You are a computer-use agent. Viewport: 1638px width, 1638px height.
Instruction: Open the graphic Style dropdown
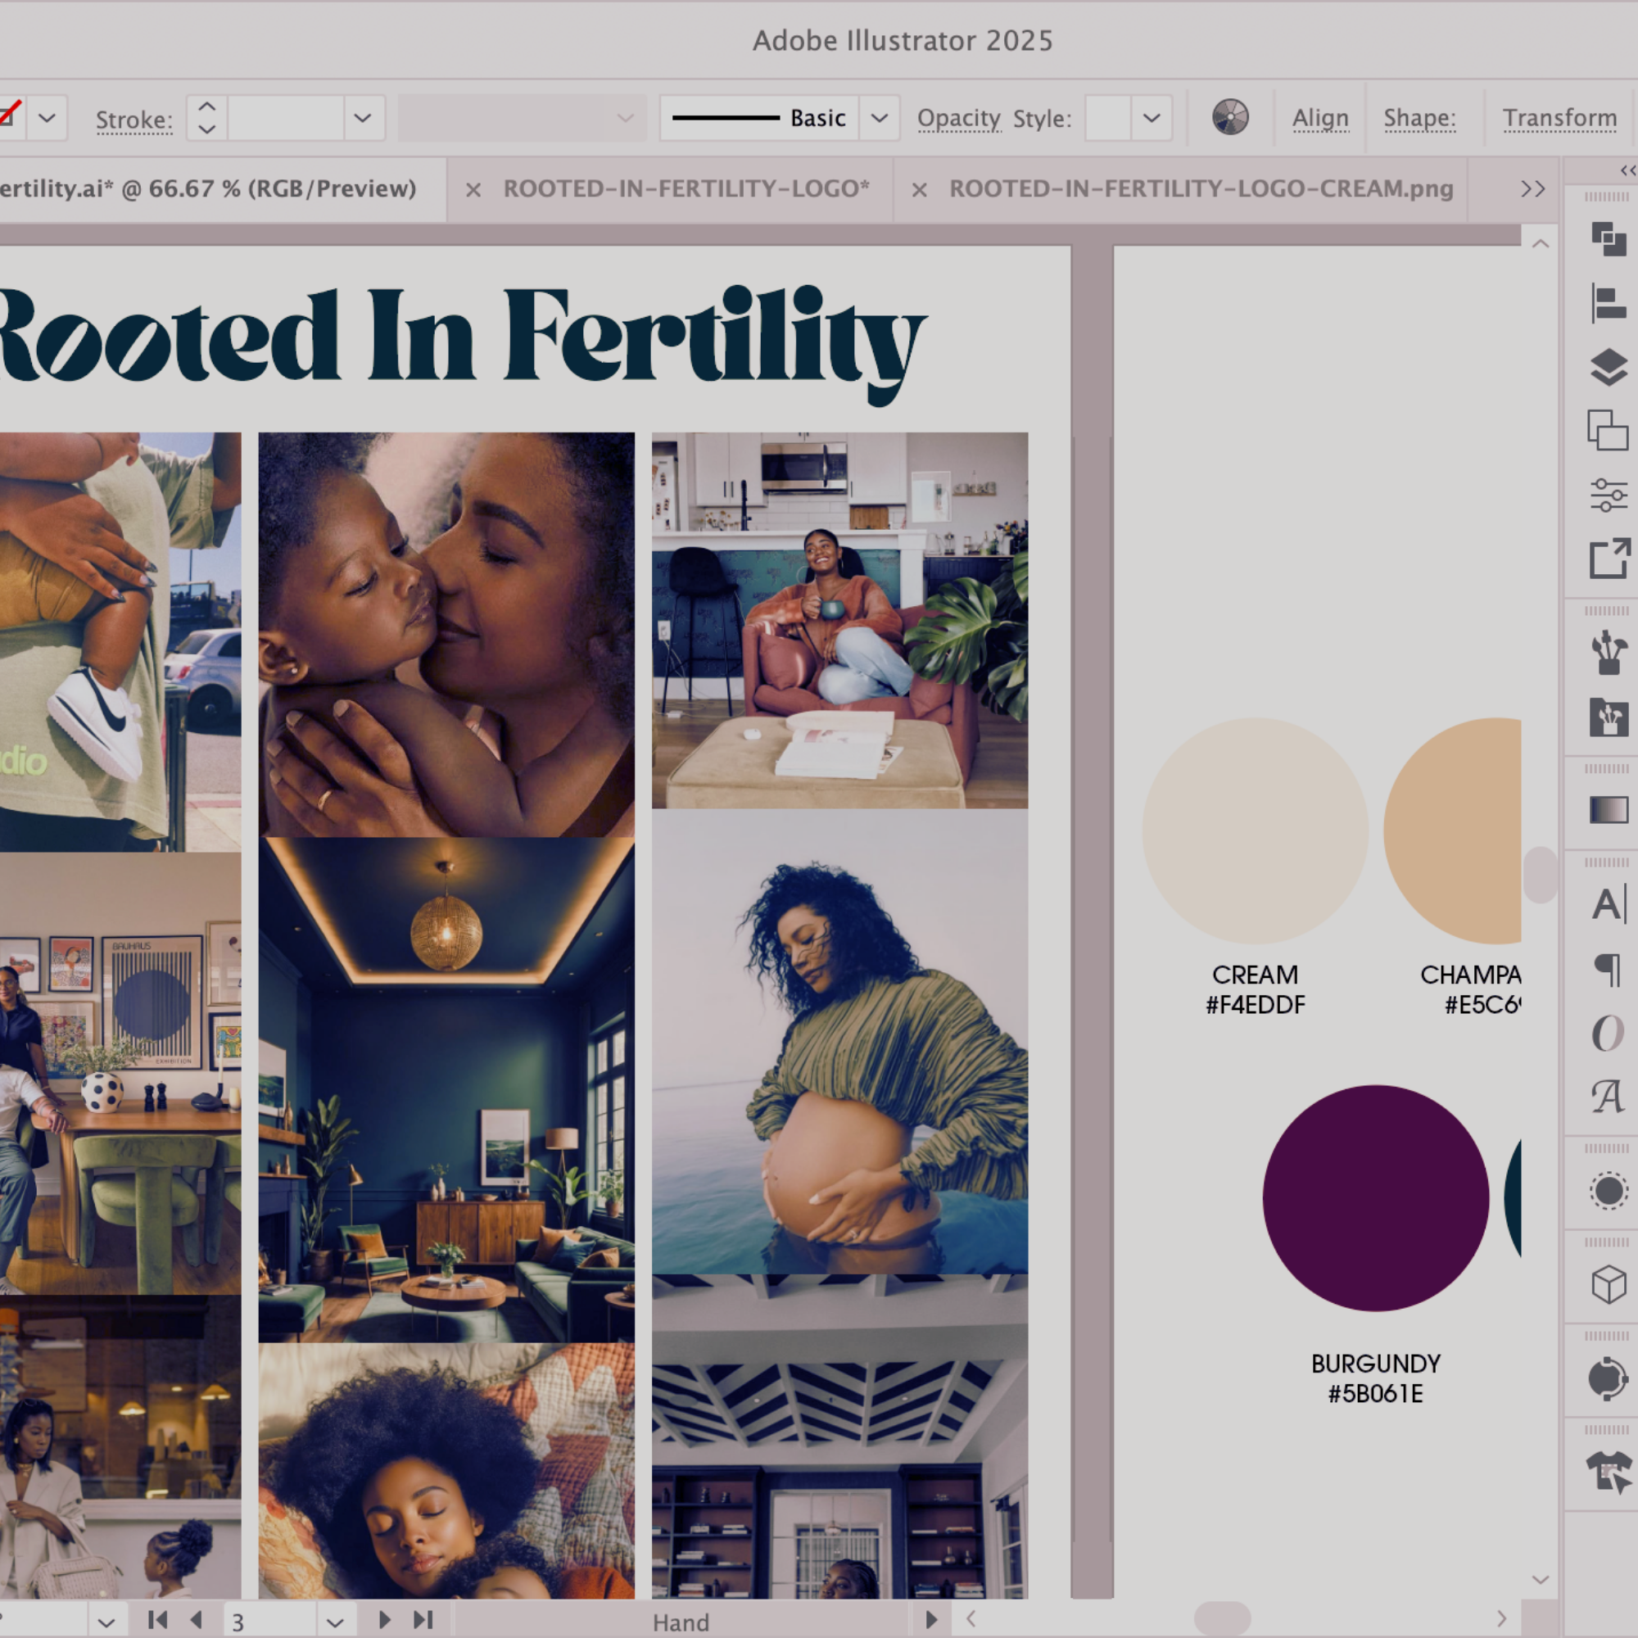click(1151, 118)
